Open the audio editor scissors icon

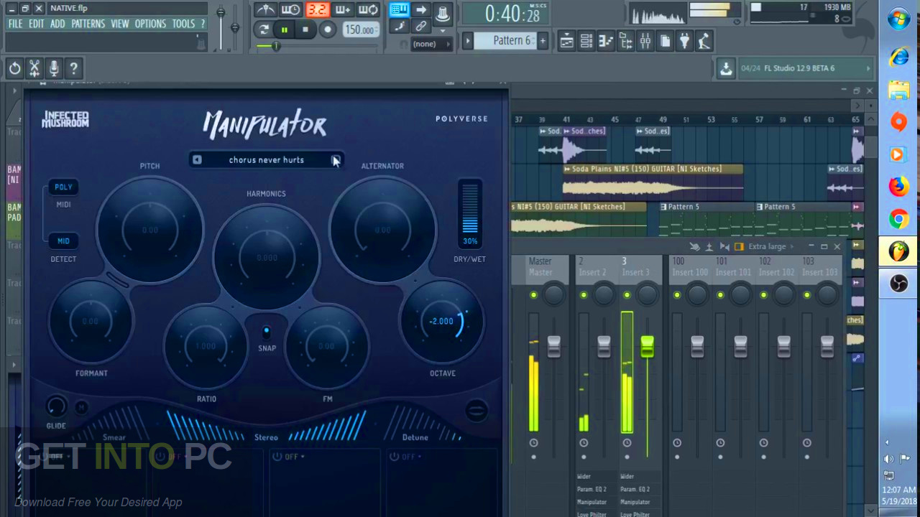(x=34, y=68)
